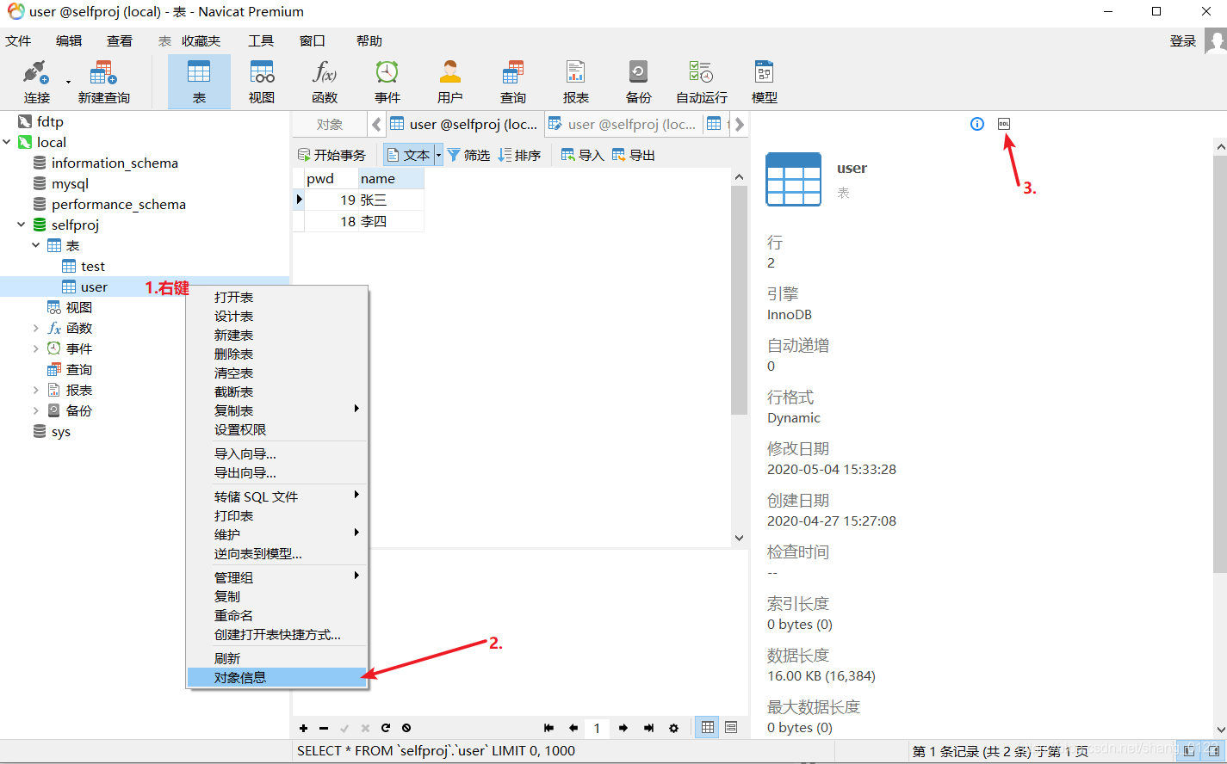Delete record with minus icon
Image resolution: width=1227 pixels, height=764 pixels.
[324, 728]
